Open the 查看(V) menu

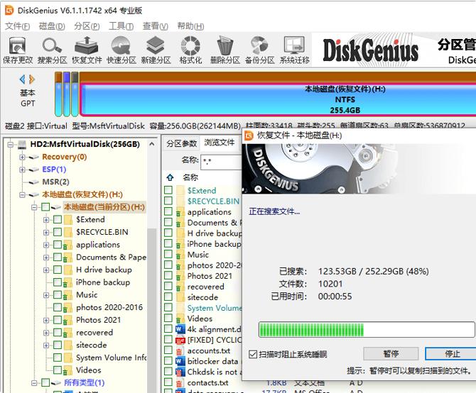pos(156,26)
